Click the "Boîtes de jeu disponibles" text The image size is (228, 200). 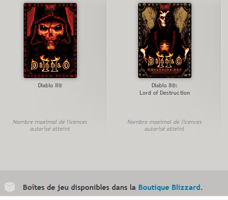pyautogui.click(x=66, y=188)
